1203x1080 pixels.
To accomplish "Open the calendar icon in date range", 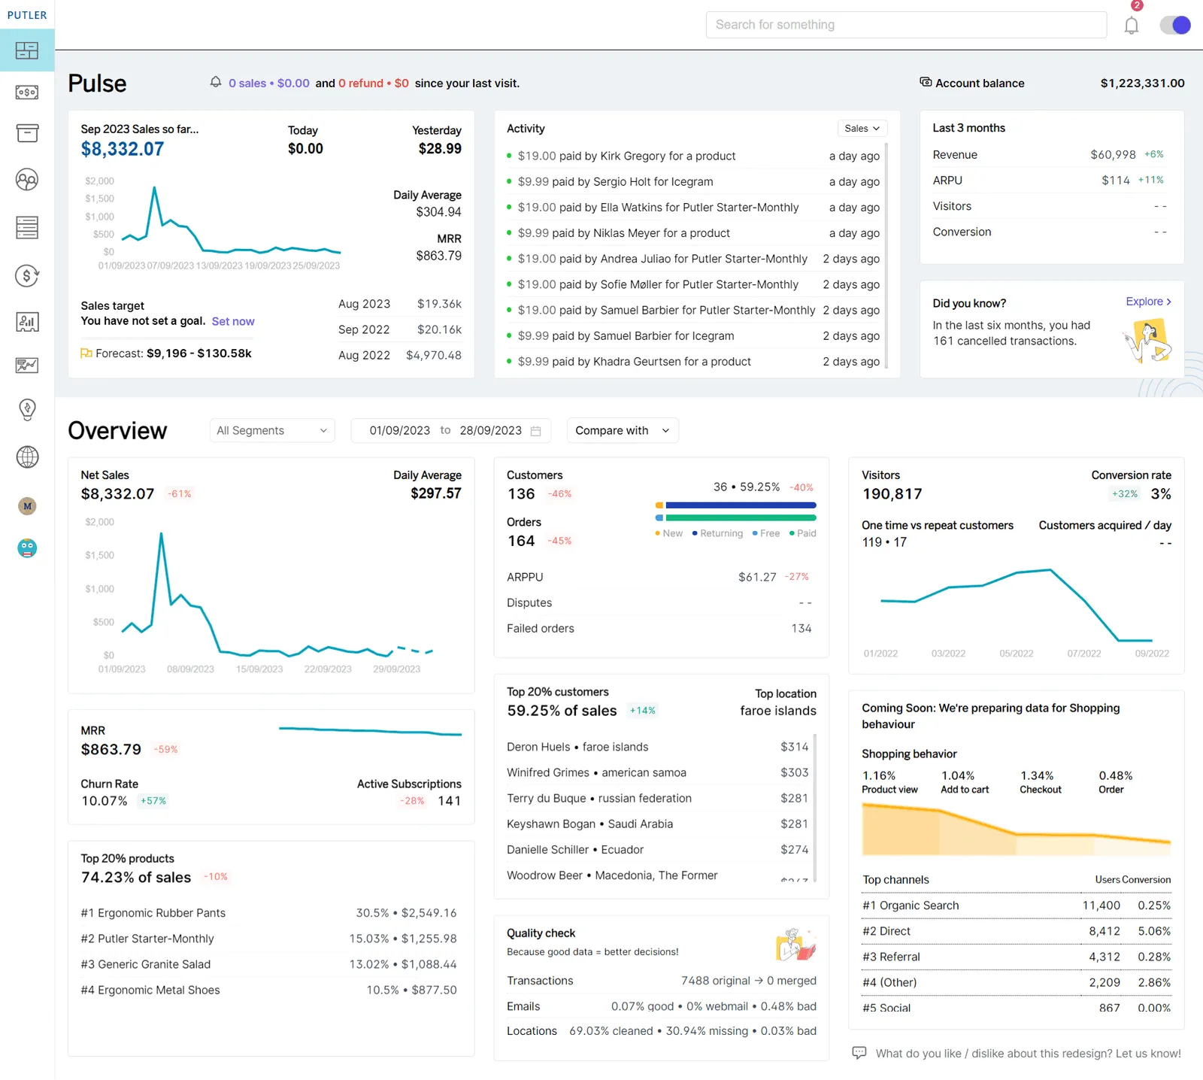I will pyautogui.click(x=536, y=431).
